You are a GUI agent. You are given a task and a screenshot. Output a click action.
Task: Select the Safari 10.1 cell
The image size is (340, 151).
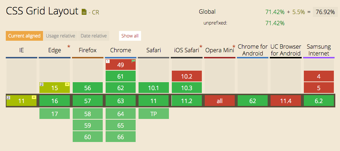(x=153, y=88)
